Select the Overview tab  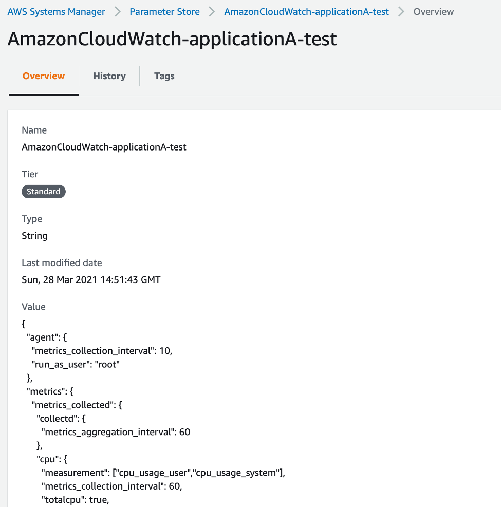(43, 76)
